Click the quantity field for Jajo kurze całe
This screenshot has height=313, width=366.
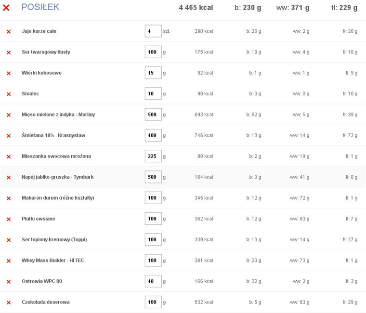pyautogui.click(x=153, y=31)
